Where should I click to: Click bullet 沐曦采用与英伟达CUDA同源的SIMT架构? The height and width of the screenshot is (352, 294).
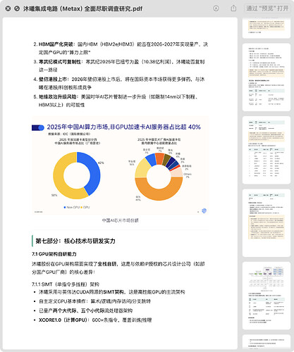(x=112, y=292)
